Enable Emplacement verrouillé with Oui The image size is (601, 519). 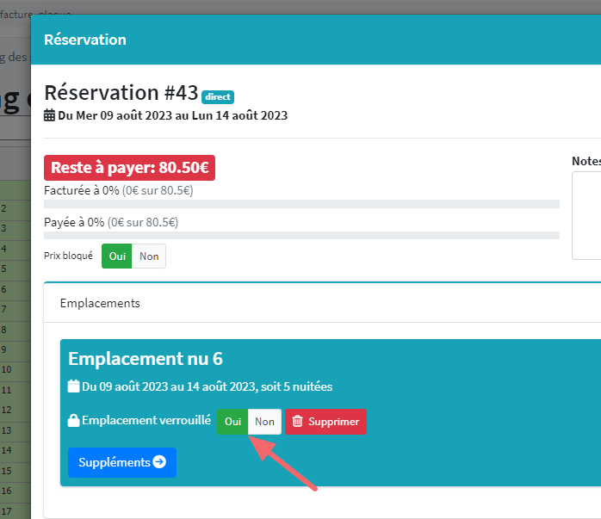click(232, 422)
